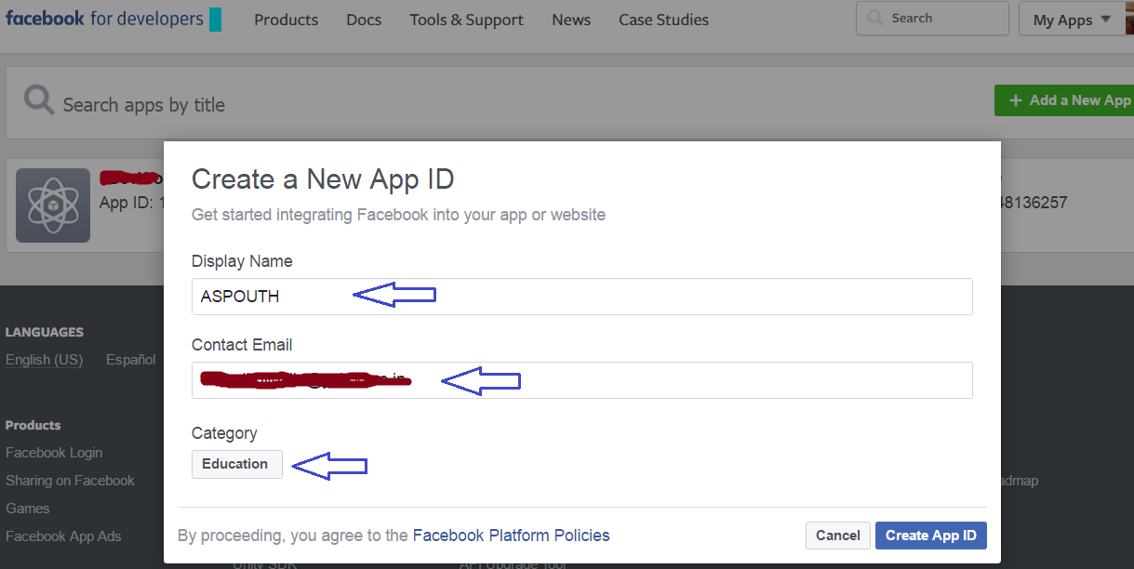The image size is (1134, 569).
Task: Open the Case Studies page
Action: click(x=662, y=19)
